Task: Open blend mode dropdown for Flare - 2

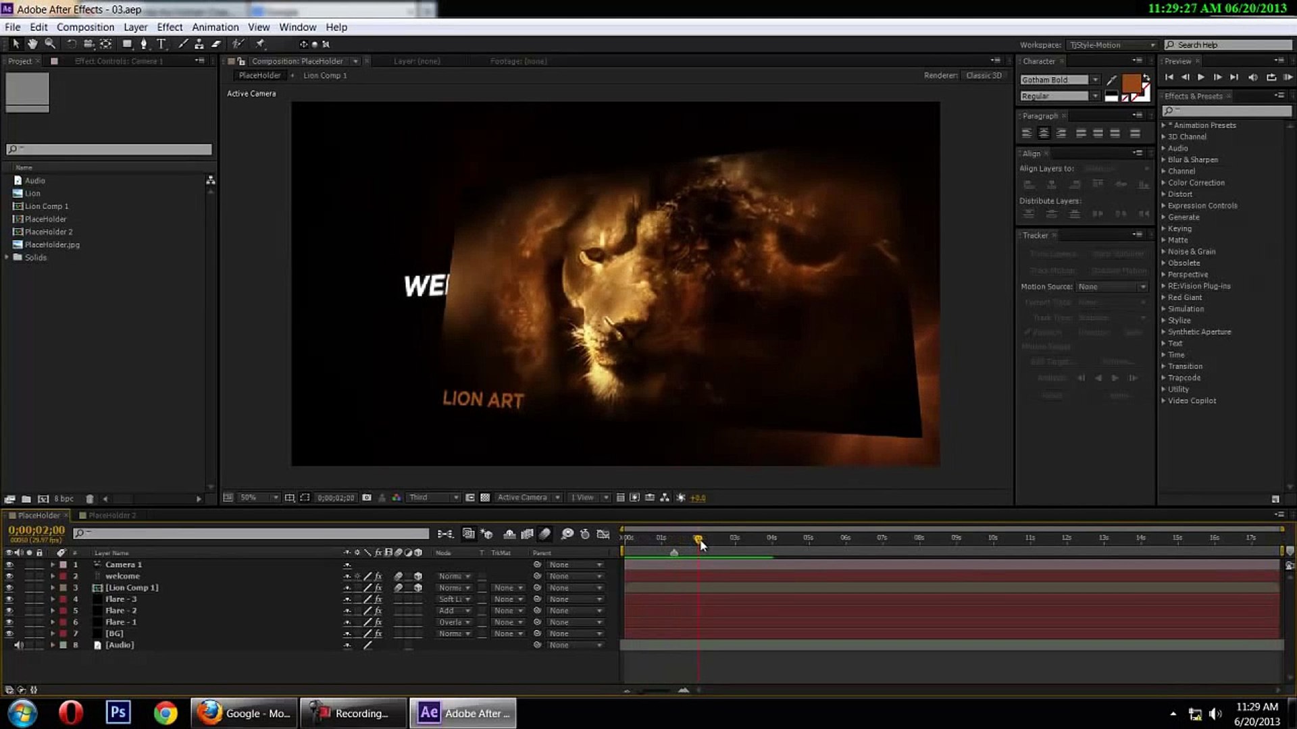Action: [454, 611]
